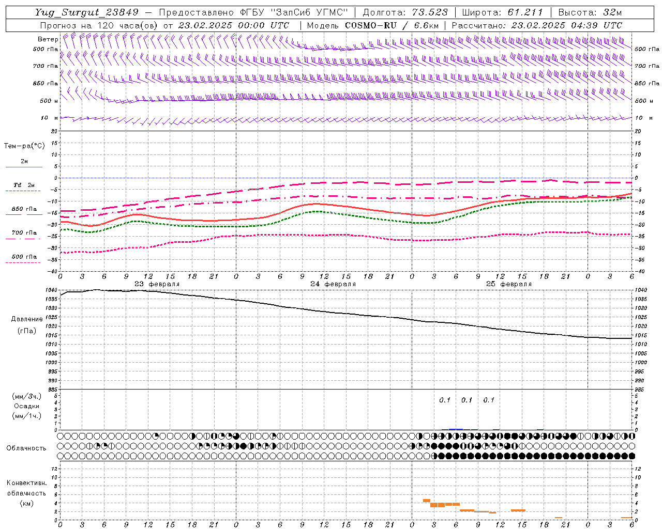Image resolution: width=662 pixels, height=529 pixels.
Task: Click 'Прогноз на 120 часа(ов)' forecast text
Action: pyautogui.click(x=99, y=25)
